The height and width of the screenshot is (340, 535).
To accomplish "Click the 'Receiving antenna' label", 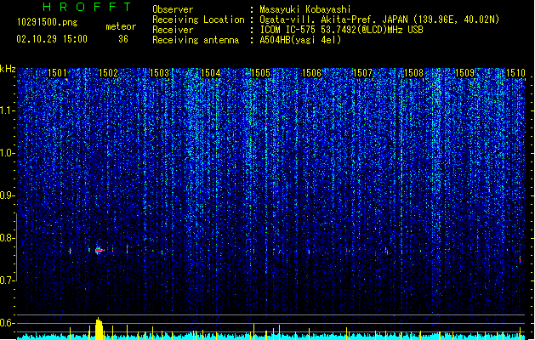I will click(x=196, y=40).
